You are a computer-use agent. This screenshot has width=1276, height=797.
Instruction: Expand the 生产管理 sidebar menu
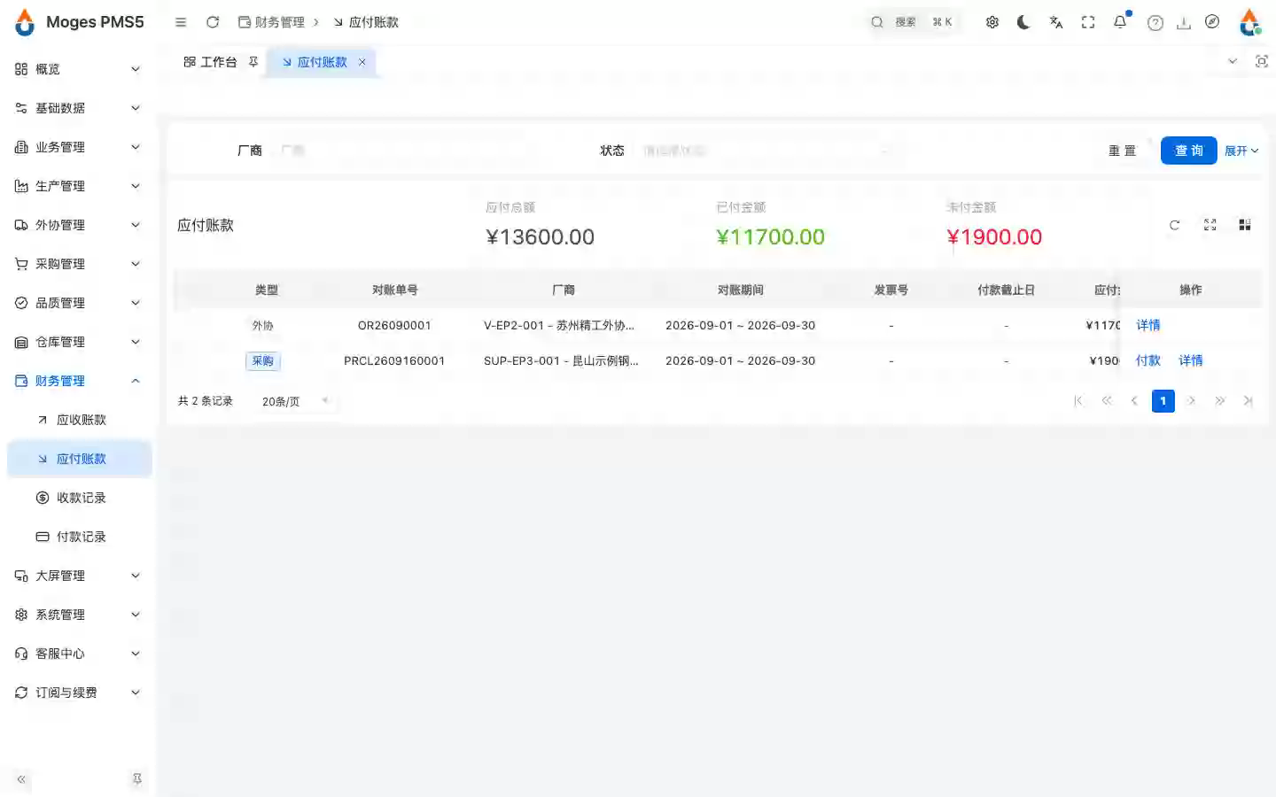coord(78,186)
